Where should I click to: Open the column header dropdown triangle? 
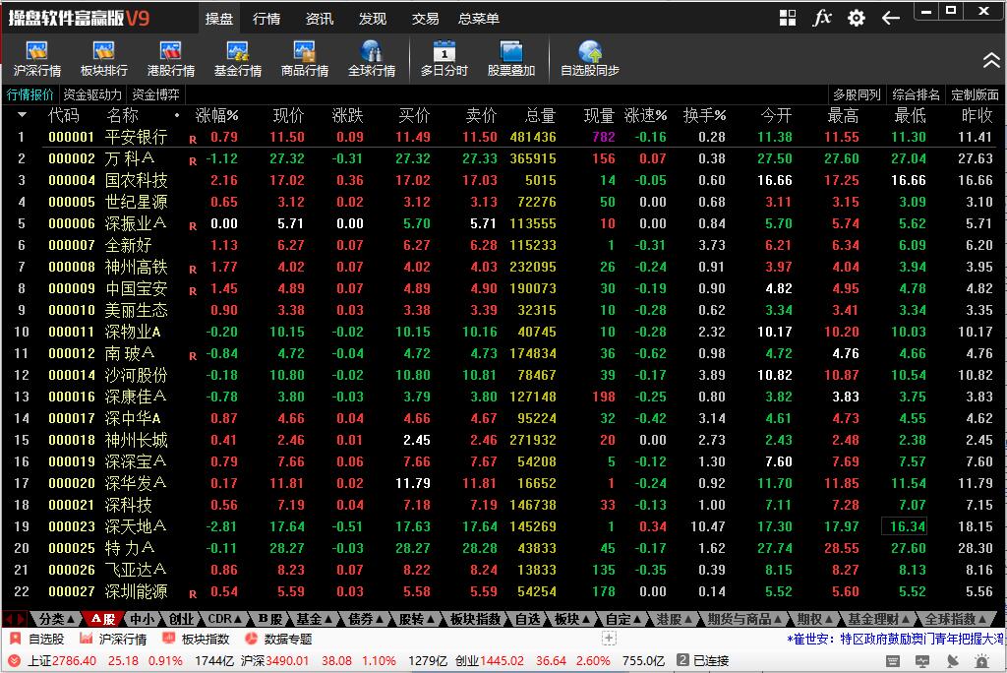(22, 115)
